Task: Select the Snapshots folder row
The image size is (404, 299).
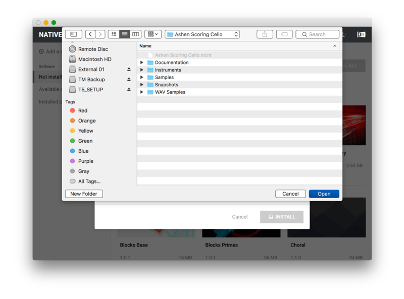Action: (239, 85)
